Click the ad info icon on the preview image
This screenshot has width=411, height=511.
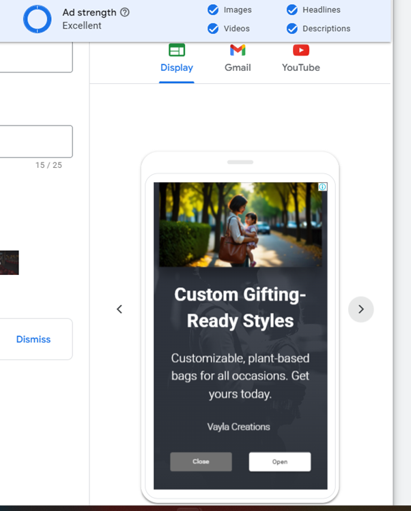click(323, 187)
